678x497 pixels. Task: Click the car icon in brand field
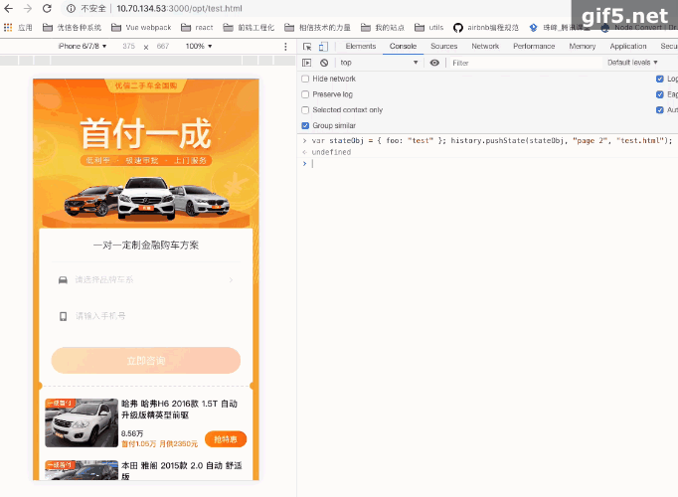[x=63, y=280]
